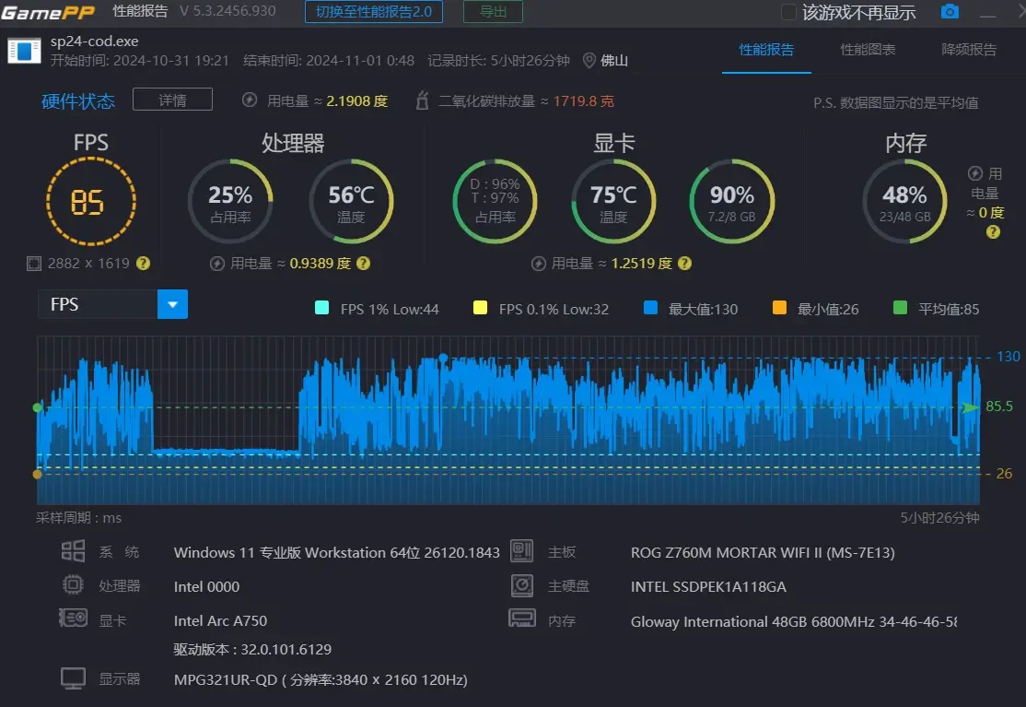Click the power icon beside GPU 用电量

click(x=539, y=263)
